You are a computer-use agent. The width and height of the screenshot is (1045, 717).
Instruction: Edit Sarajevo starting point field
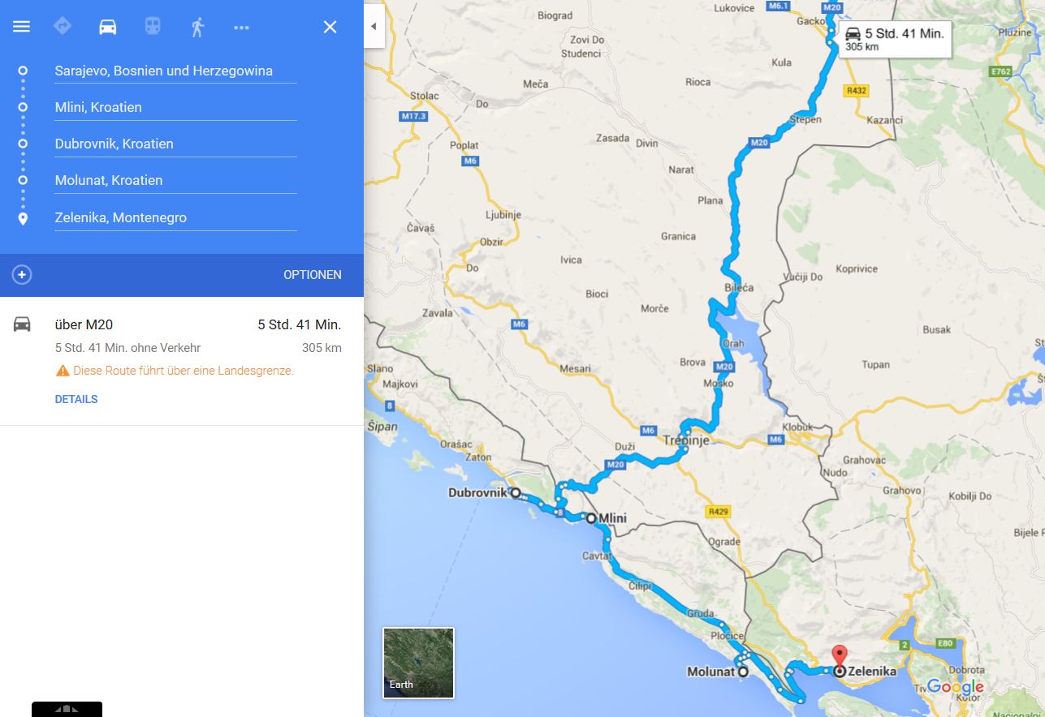(x=175, y=71)
